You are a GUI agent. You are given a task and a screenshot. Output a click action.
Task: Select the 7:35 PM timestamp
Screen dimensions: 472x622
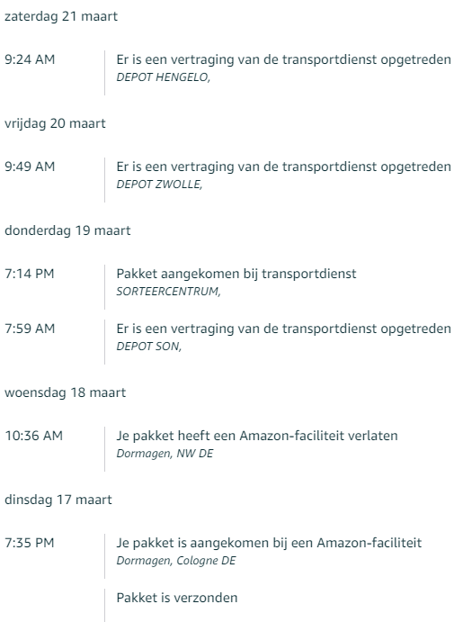30,543
